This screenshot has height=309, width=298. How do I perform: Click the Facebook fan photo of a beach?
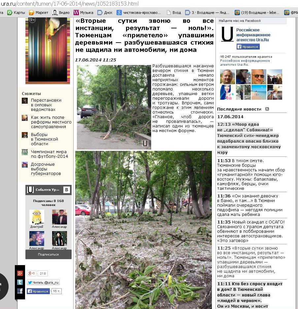coord(259,92)
